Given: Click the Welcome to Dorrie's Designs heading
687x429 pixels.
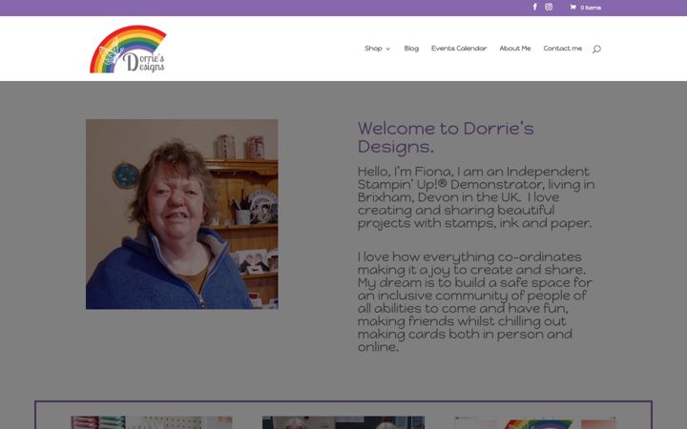Looking at the screenshot, I should (x=446, y=137).
